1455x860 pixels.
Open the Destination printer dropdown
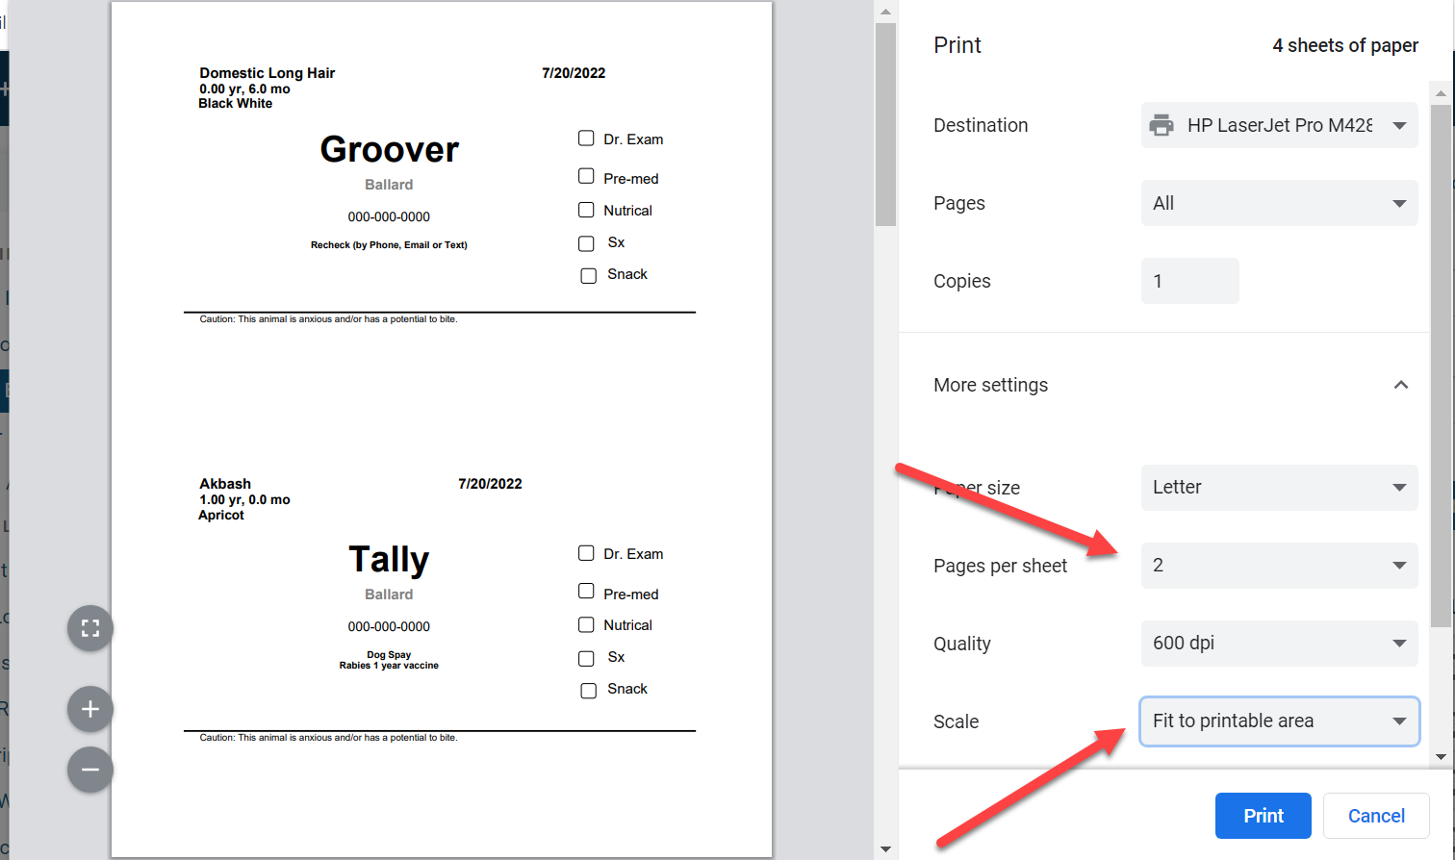pyautogui.click(x=1279, y=125)
